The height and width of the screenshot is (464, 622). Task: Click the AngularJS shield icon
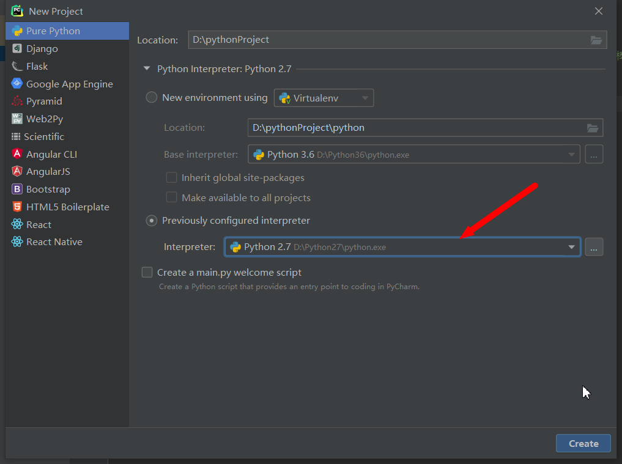coord(17,171)
